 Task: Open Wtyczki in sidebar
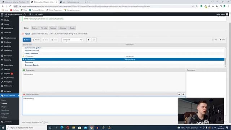7,74
